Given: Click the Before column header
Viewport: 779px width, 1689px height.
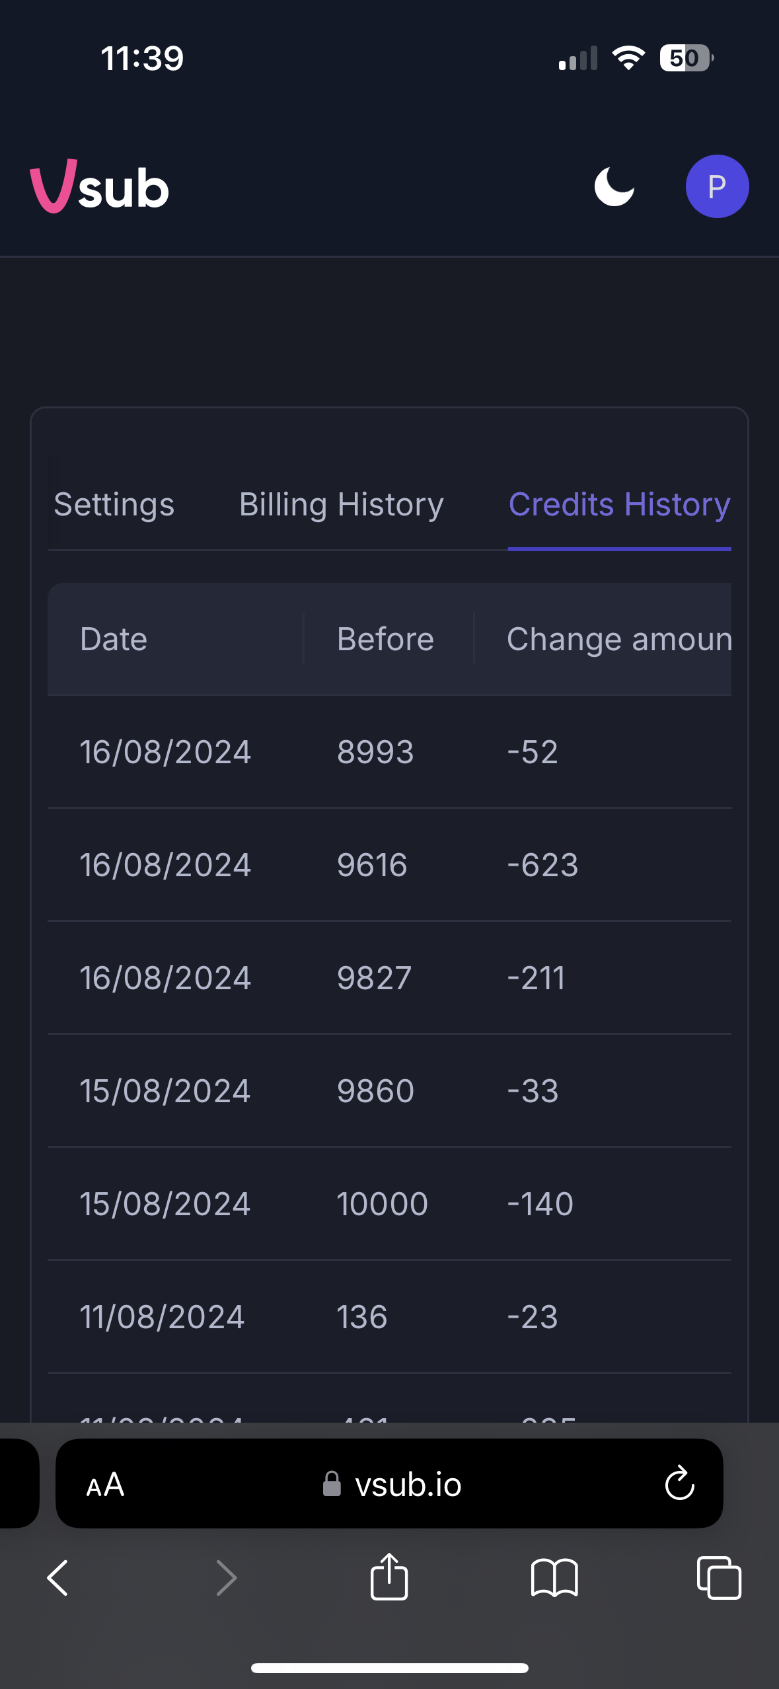Looking at the screenshot, I should click(385, 639).
